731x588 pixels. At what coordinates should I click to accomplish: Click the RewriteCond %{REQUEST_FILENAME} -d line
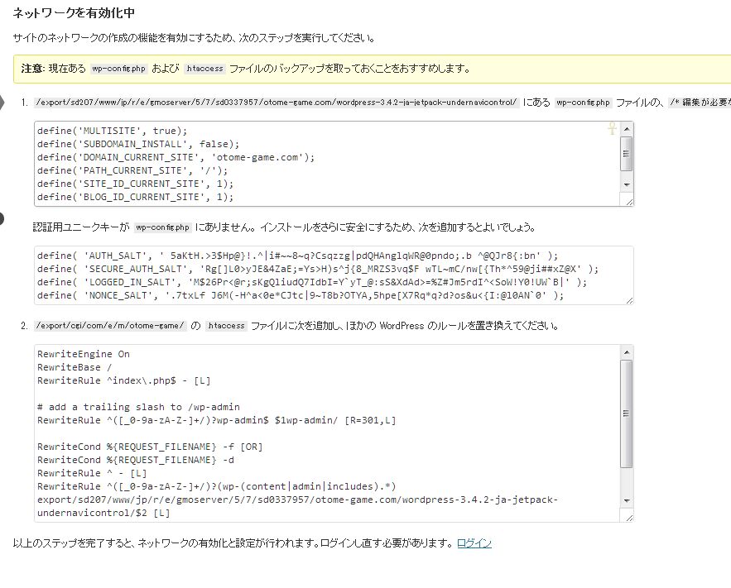click(x=136, y=460)
